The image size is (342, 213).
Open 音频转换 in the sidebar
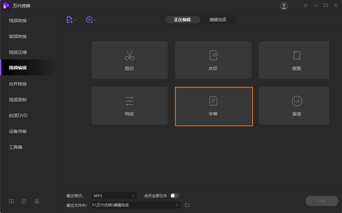pyautogui.click(x=29, y=36)
